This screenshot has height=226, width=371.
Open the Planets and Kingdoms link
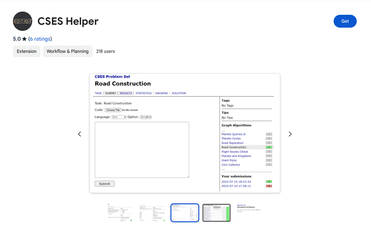pos(236,156)
